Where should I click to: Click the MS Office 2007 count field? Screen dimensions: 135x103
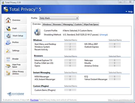tap(115, 44)
